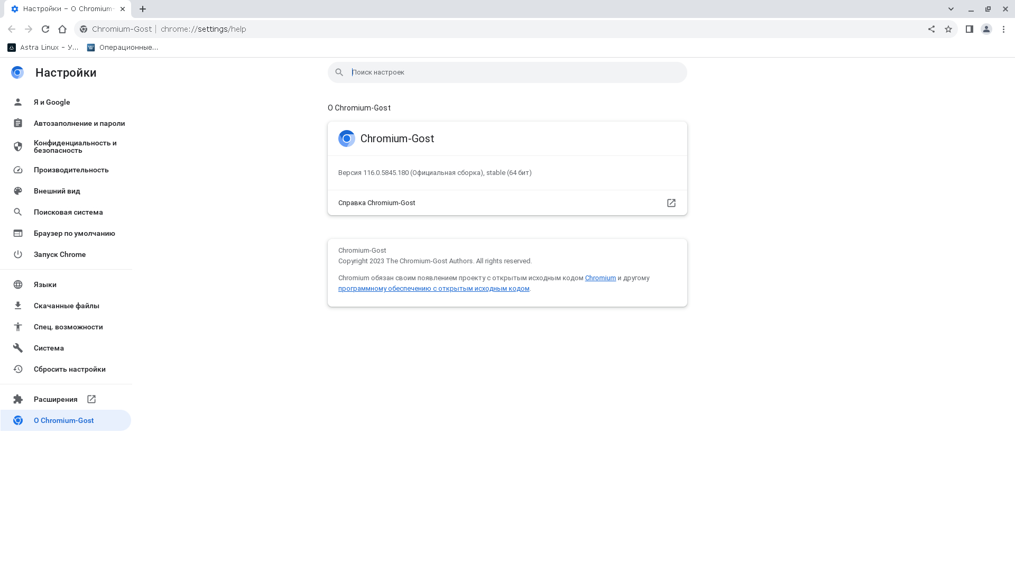This screenshot has height=571, width=1015.
Task: Click the Настройки tab title
Action: click(x=69, y=9)
